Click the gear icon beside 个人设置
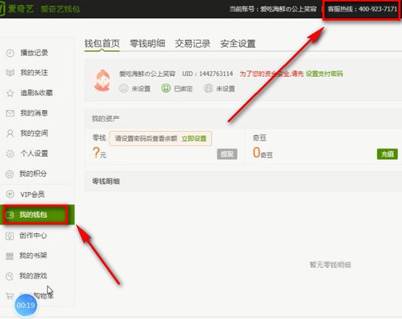402x319 pixels. tap(10, 154)
